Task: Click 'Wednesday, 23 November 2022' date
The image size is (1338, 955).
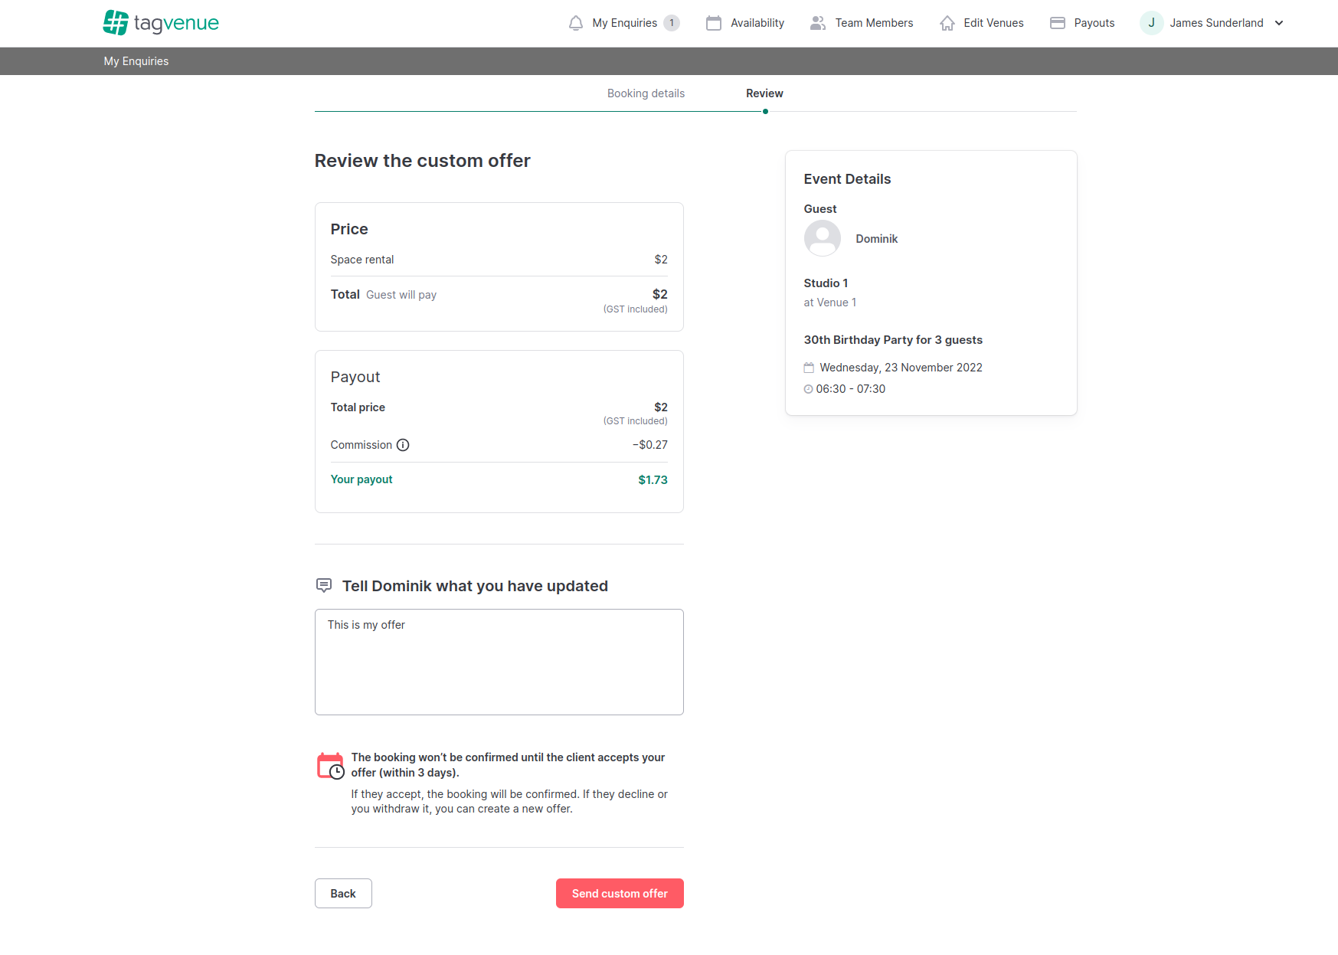Action: point(901,368)
